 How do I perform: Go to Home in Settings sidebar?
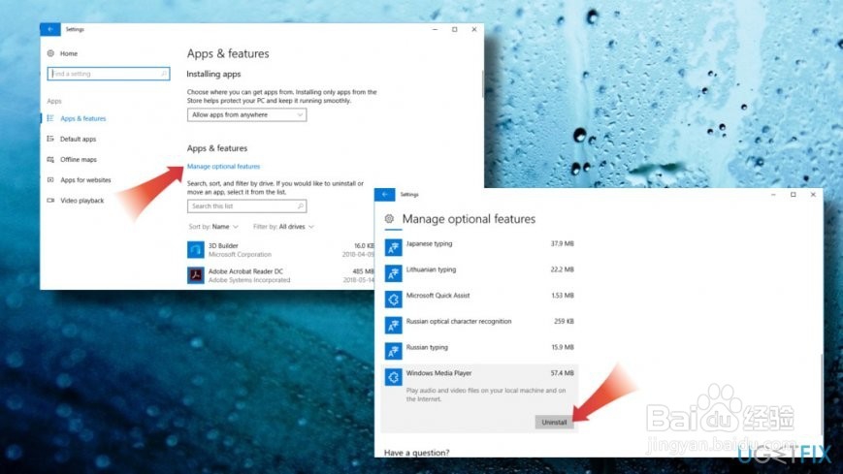pos(68,53)
